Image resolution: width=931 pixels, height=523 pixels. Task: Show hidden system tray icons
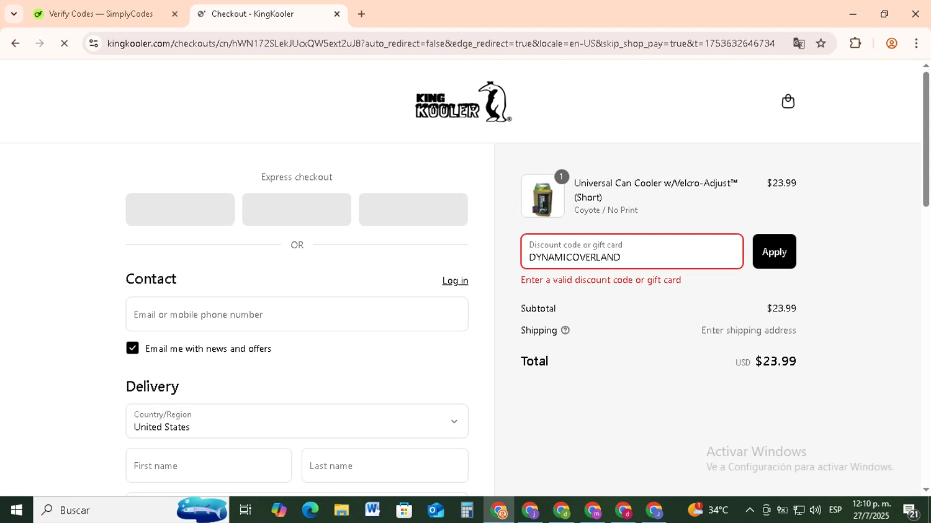tap(750, 510)
